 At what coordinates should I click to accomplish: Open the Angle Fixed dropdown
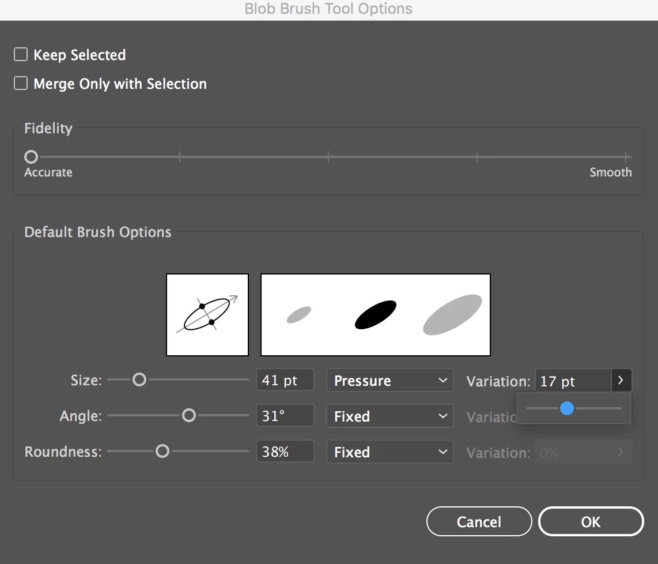tap(390, 416)
